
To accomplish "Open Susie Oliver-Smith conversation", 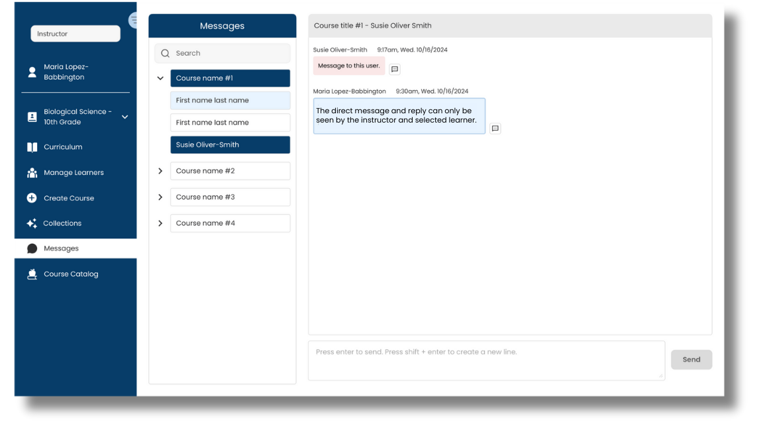I will point(230,144).
